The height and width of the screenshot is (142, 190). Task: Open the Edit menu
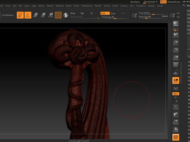pos(15,6)
